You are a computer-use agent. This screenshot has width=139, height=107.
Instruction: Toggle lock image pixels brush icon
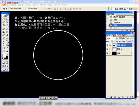click(x=115, y=41)
